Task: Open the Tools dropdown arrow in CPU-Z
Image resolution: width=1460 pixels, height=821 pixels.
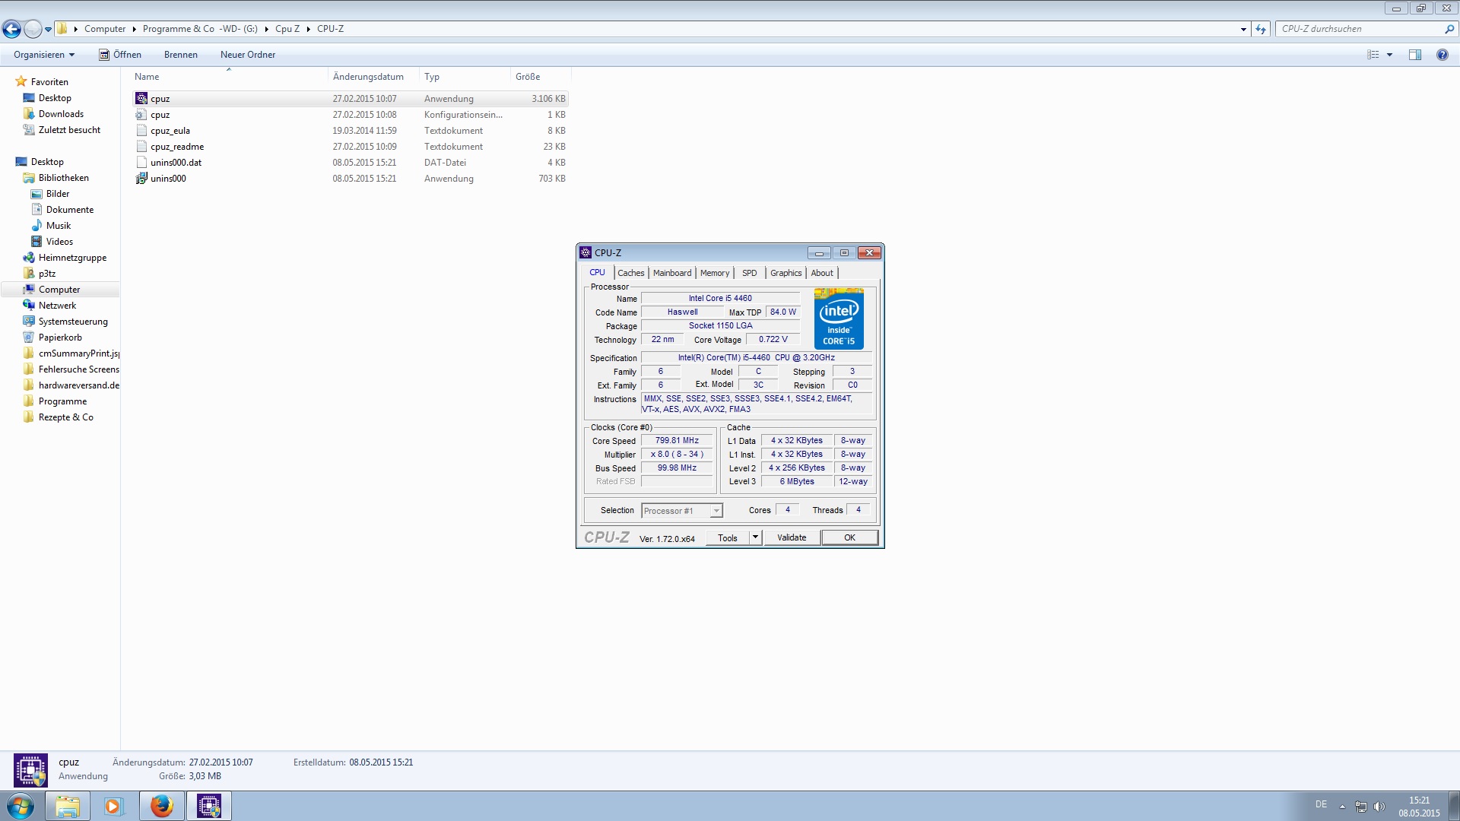Action: pos(755,537)
